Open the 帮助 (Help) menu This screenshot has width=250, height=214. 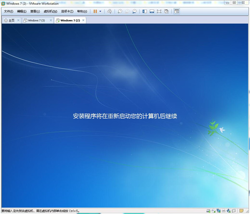pos(82,11)
